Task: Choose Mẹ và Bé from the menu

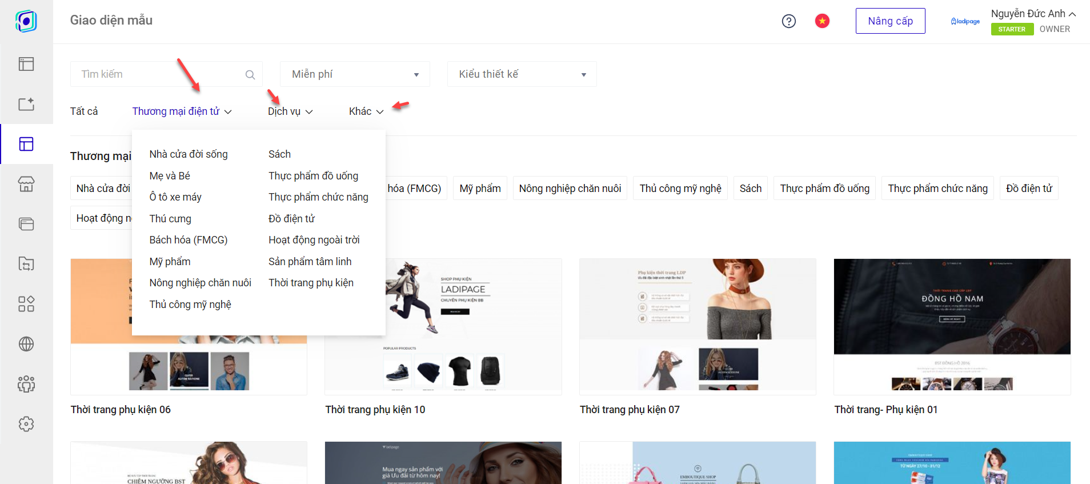Action: click(170, 176)
